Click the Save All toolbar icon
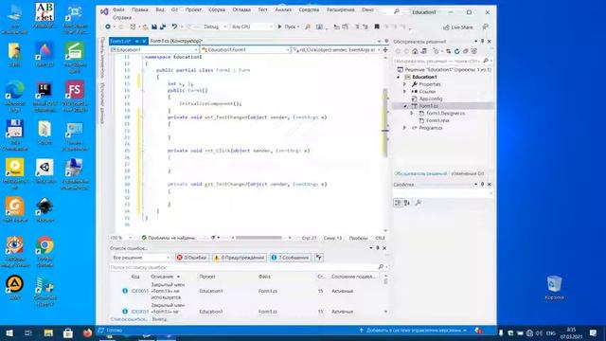 tap(163, 27)
